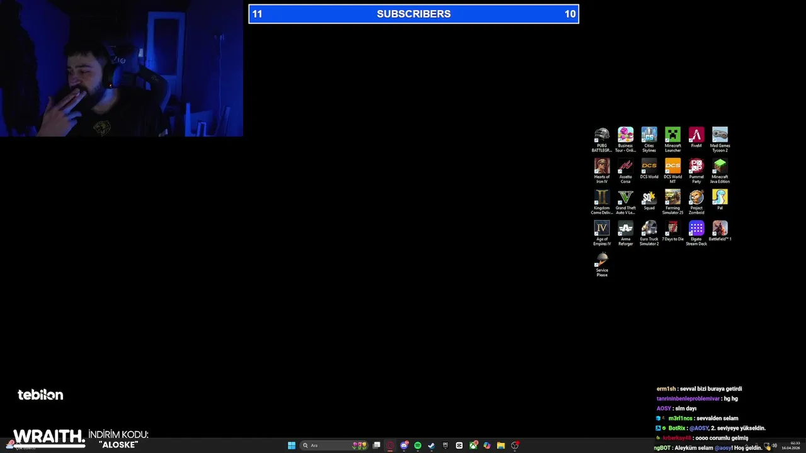Open Discord from the taskbar
Image resolution: width=806 pixels, height=453 pixels.
[404, 445]
